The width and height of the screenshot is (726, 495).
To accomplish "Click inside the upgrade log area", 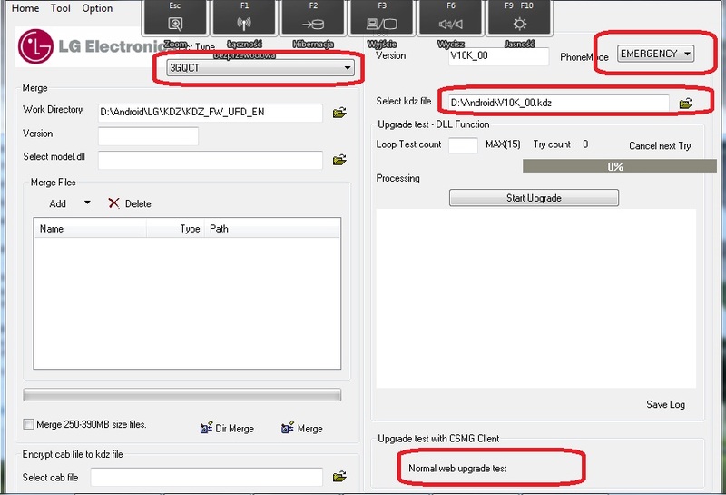I will [535, 299].
